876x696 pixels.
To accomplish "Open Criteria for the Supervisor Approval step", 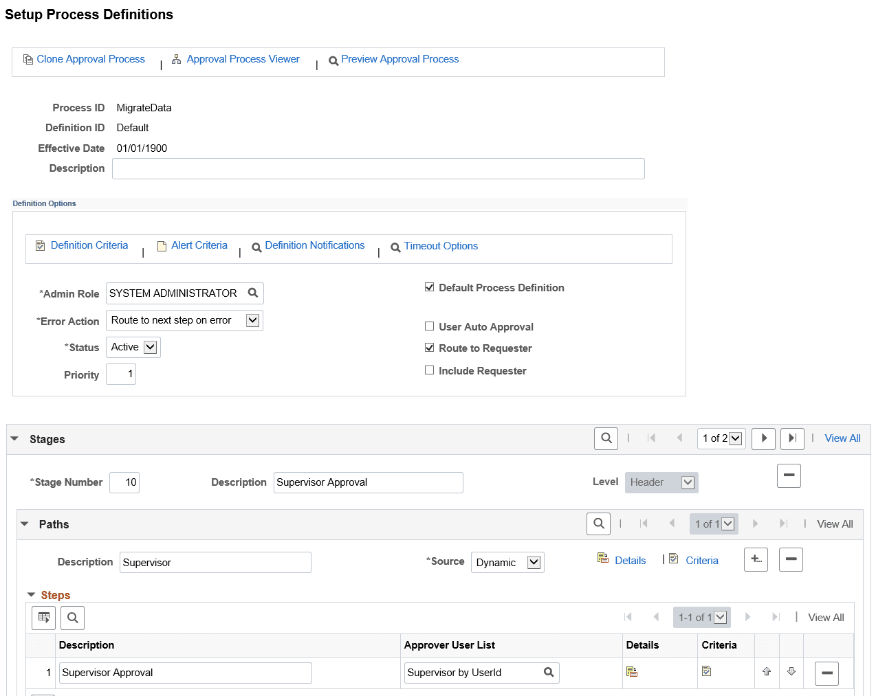I will click(706, 671).
